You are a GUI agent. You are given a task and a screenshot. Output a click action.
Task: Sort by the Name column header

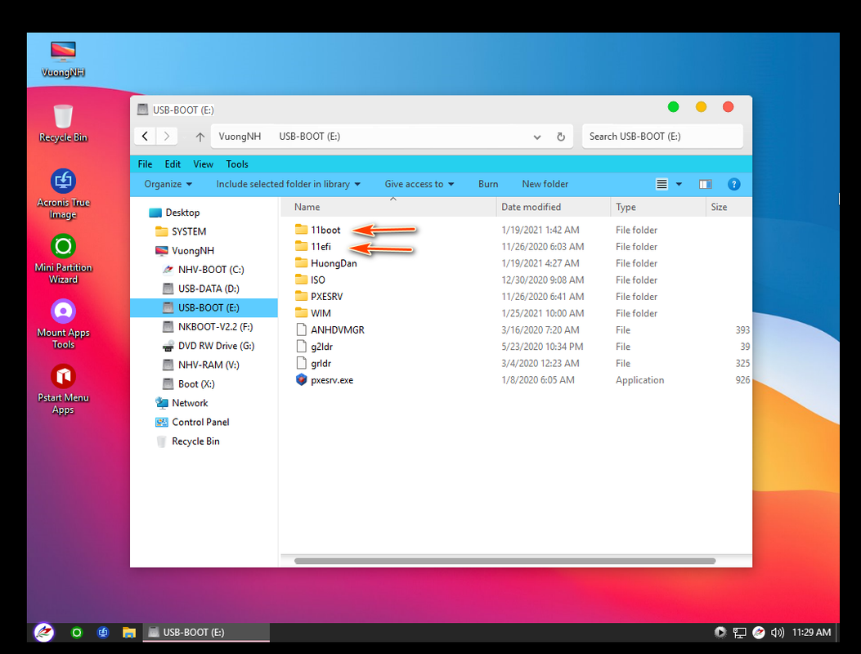point(388,207)
